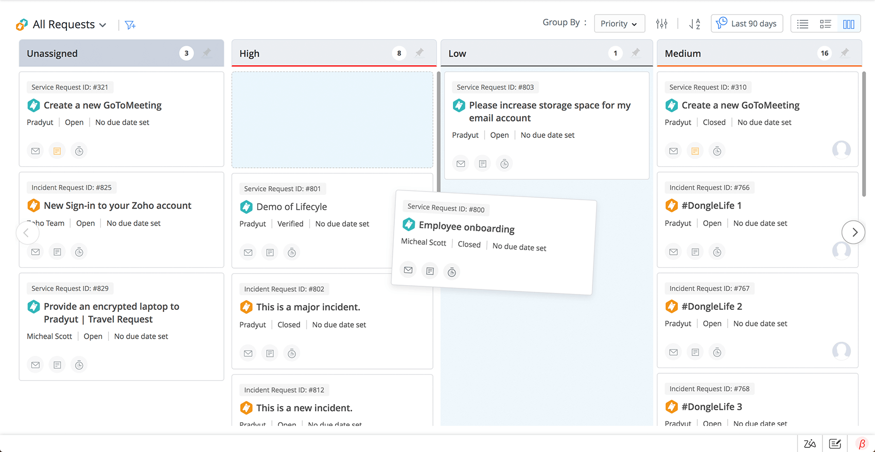Open the Last 90 days time filter
Viewport: 875px width, 452px height.
pyautogui.click(x=746, y=24)
